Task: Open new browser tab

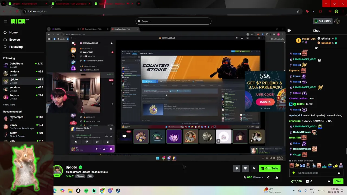Action: click(139, 4)
